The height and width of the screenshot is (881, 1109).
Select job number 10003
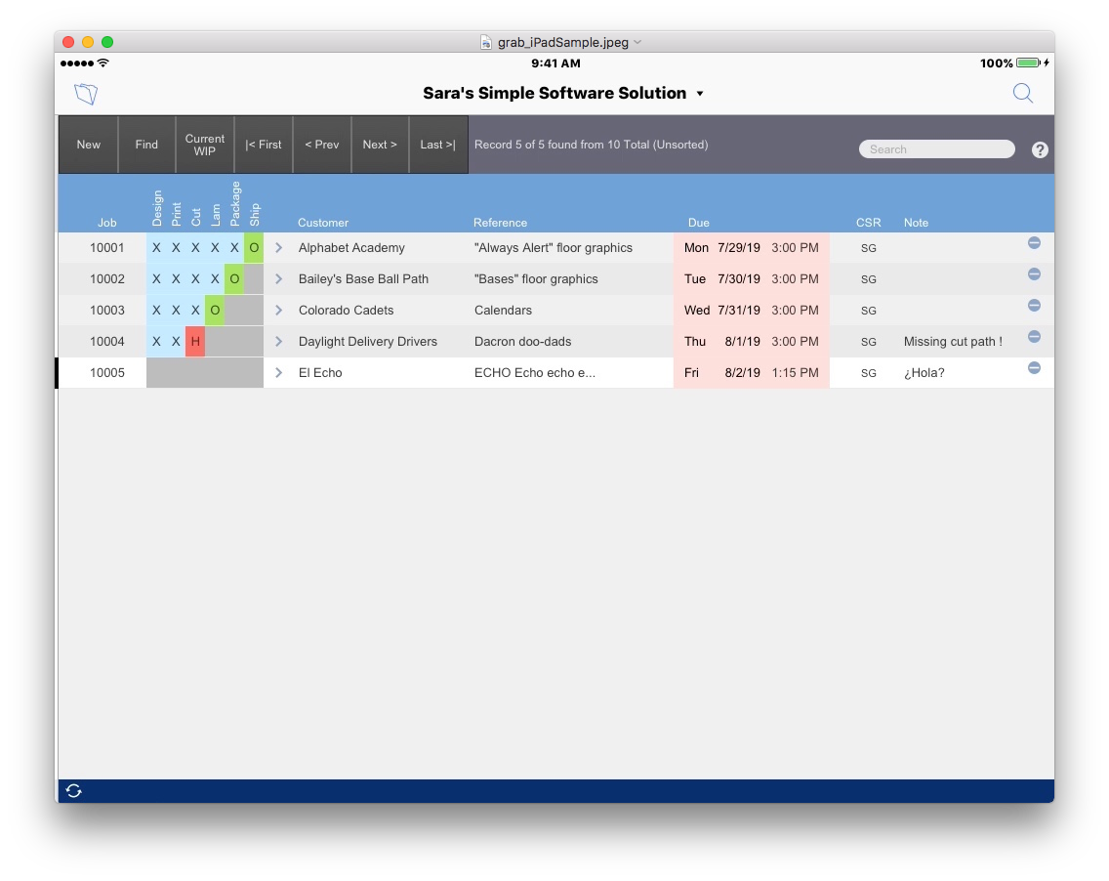pos(106,310)
